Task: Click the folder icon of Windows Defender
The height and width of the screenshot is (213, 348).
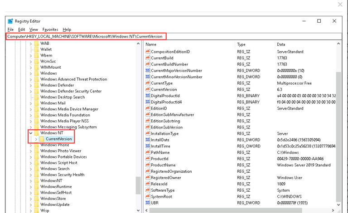Action: (x=36, y=85)
